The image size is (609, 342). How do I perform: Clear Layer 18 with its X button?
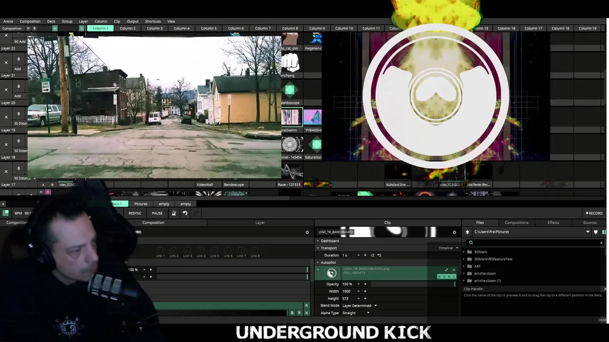[x=6, y=144]
